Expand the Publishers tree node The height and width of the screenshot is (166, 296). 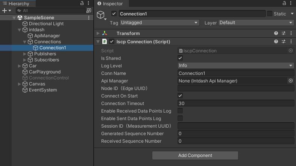pos(25,54)
